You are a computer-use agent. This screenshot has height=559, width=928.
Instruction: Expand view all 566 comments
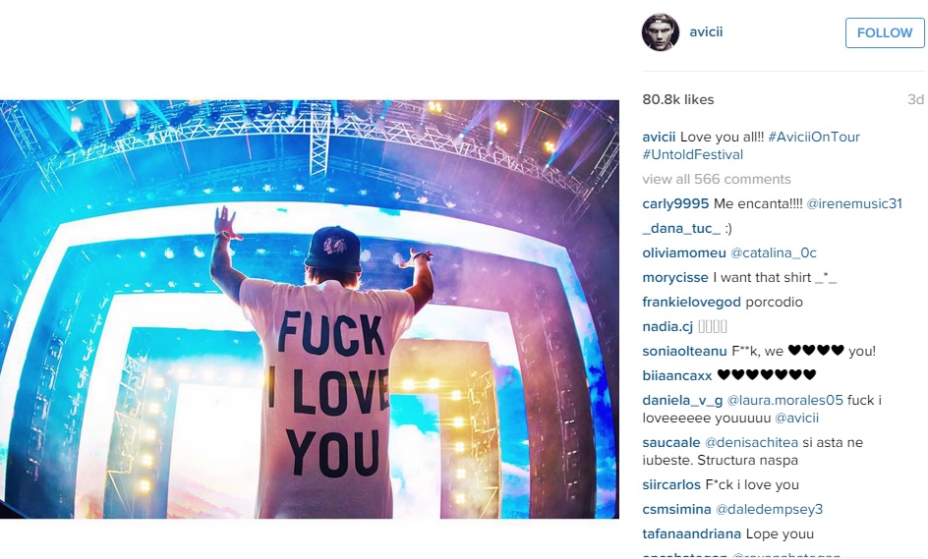[716, 179]
